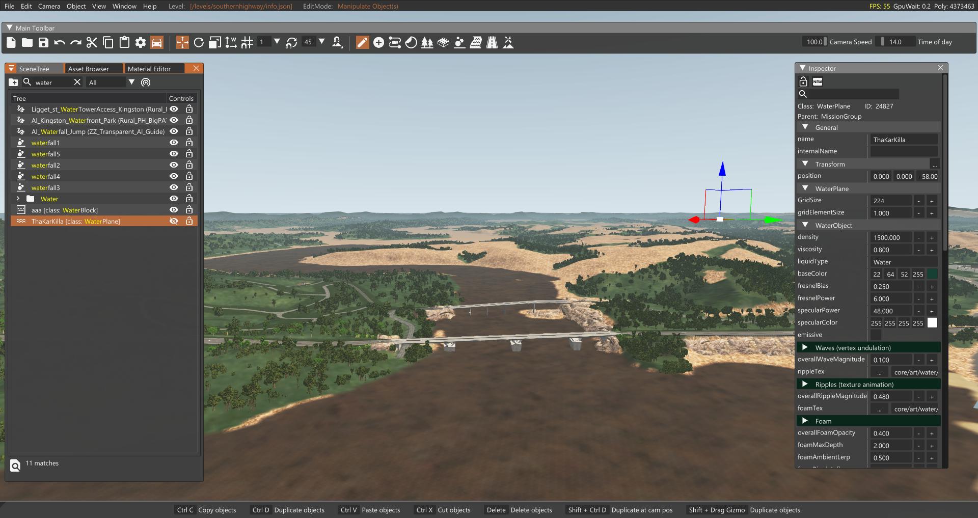978x518 pixels.
Task: Open the specularColor white color swatch
Action: point(932,323)
